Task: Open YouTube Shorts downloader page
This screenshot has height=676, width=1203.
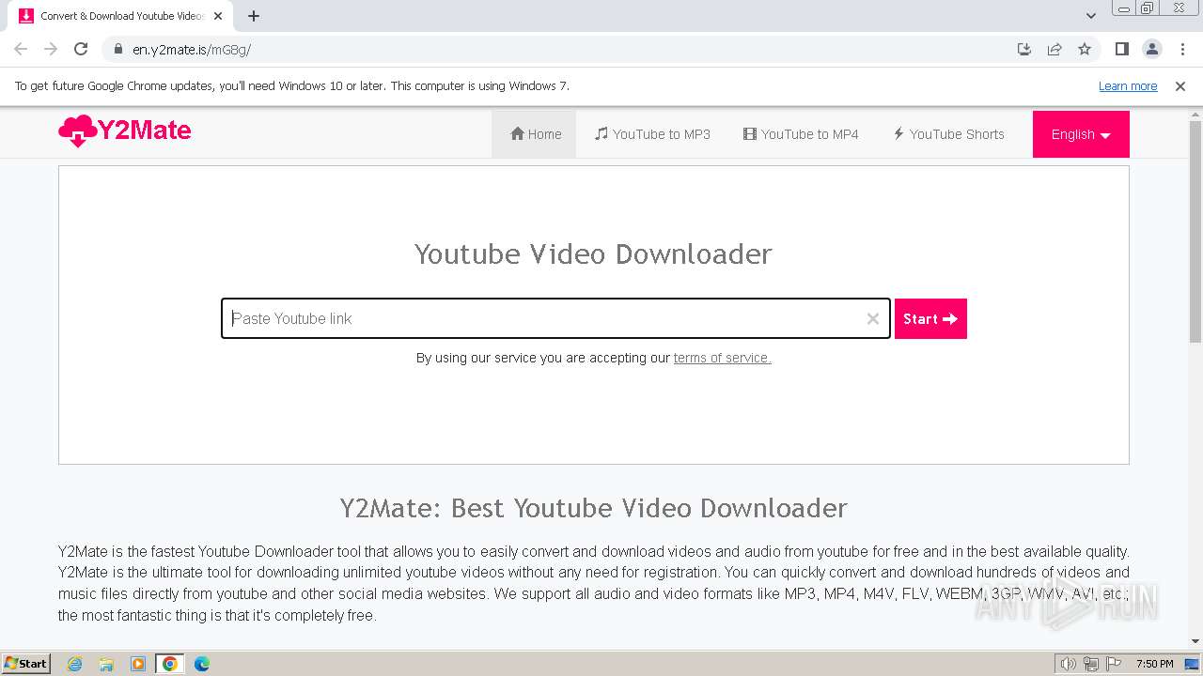Action: [948, 134]
